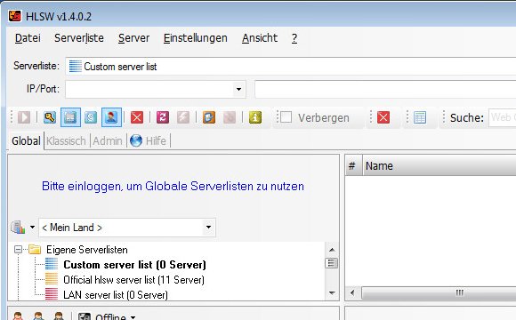
Task: Click the tree scrollbar down arrow
Action: click(332, 292)
